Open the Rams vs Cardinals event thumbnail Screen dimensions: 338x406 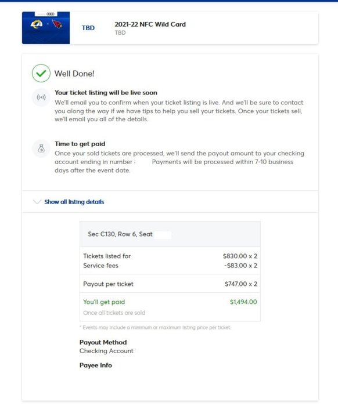click(46, 28)
